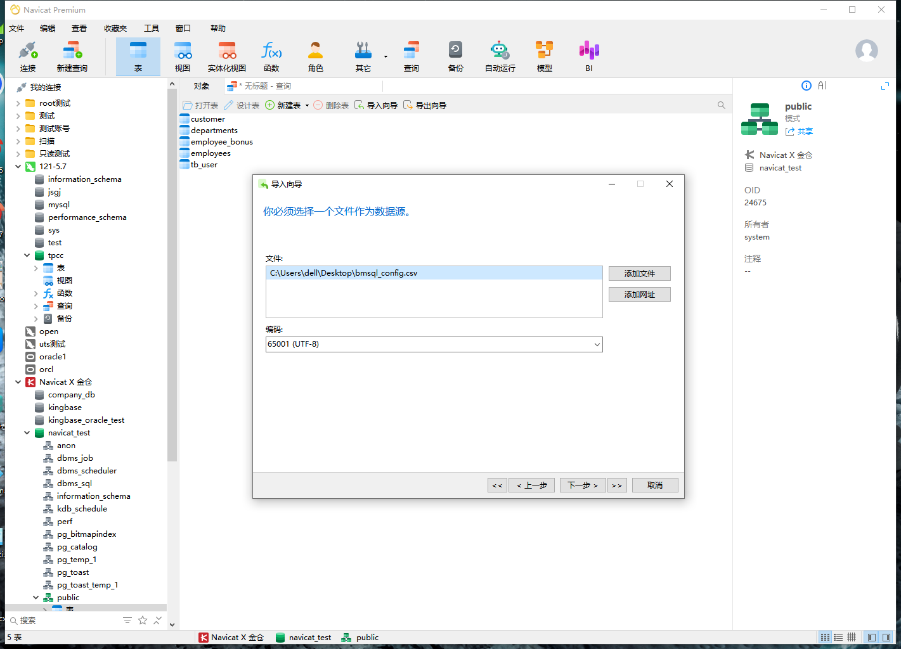The height and width of the screenshot is (649, 901).
Task: Collapse the navicat_test database in the tree
Action: (27, 433)
